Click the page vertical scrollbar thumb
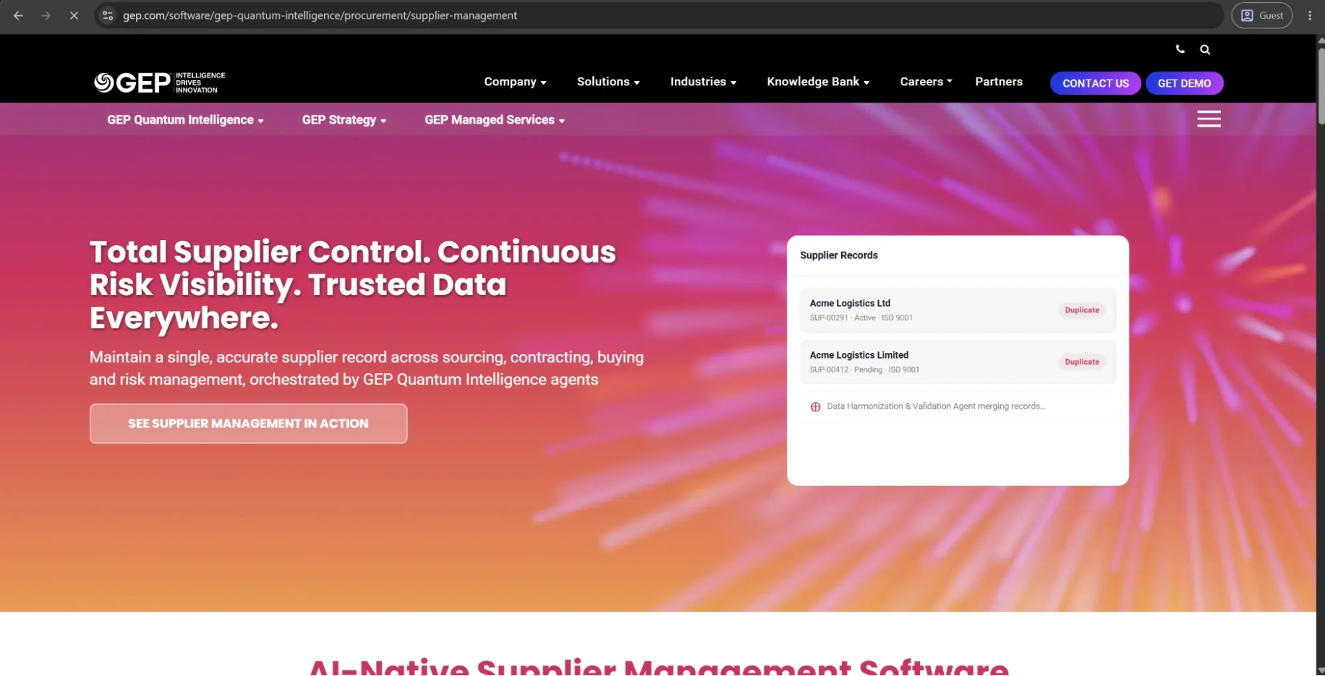 [x=1320, y=85]
